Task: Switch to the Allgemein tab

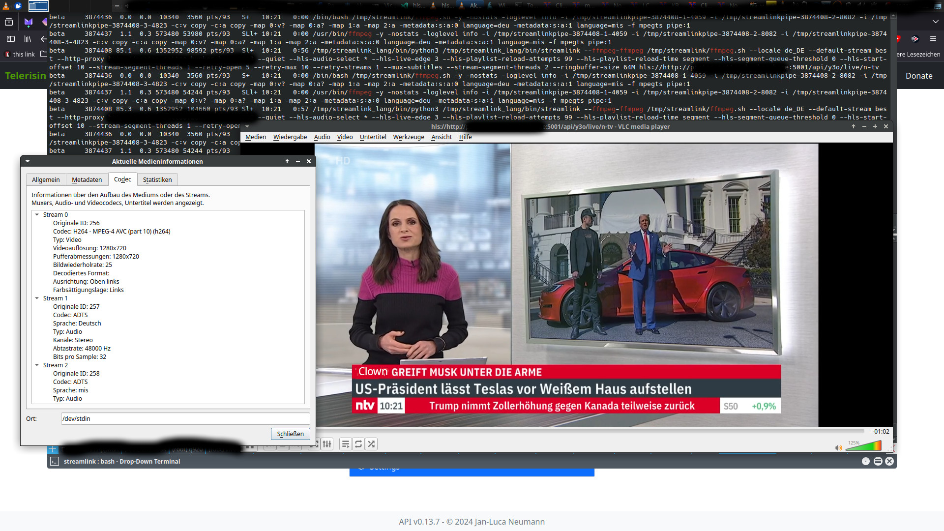Action: pos(46,180)
